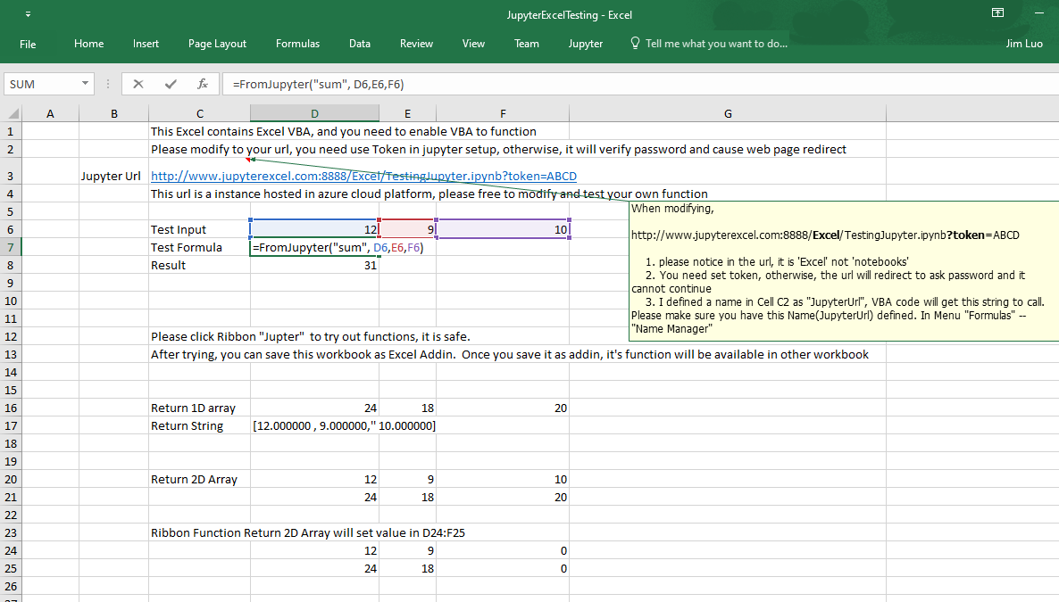Click the Result cell showing 31
This screenshot has height=602, width=1059.
click(x=314, y=265)
